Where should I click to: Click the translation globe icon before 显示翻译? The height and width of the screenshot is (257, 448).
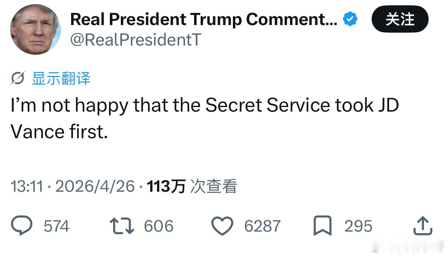17,78
